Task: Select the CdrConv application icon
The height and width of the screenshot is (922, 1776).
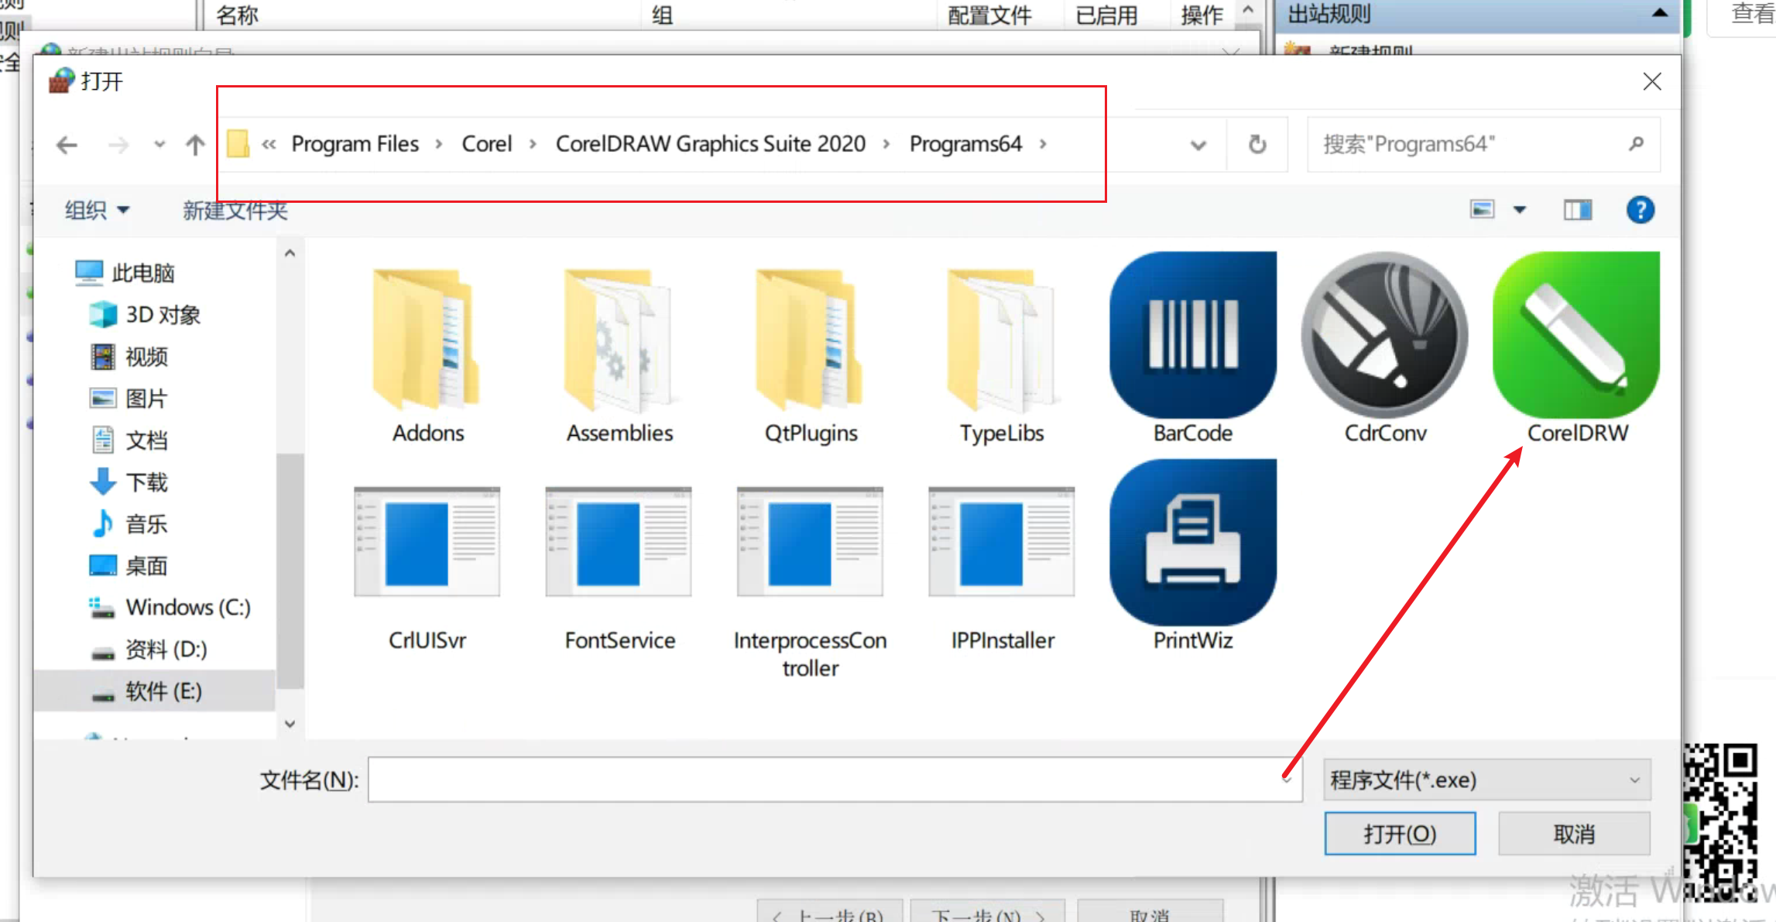Action: point(1384,335)
